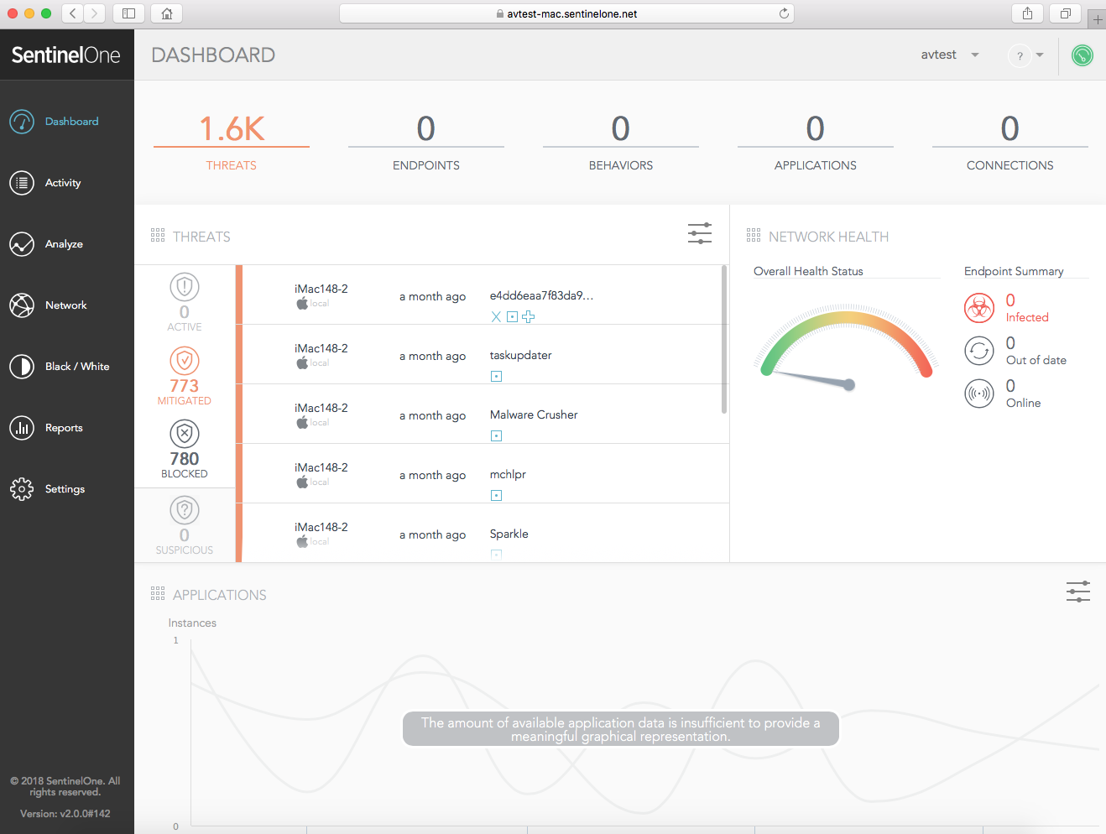This screenshot has width=1106, height=834.
Task: Click the green status icon top right
Action: click(1082, 55)
